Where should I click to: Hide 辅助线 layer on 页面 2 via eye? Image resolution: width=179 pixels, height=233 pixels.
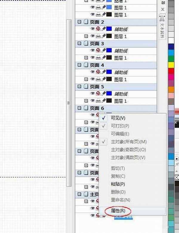pyautogui.click(x=92, y=29)
